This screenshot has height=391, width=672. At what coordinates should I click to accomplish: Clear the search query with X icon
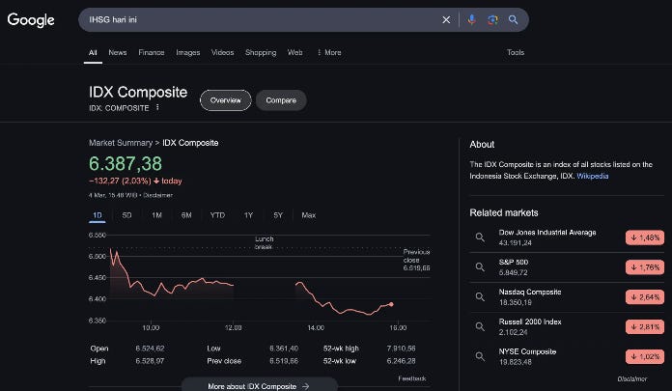[446, 19]
